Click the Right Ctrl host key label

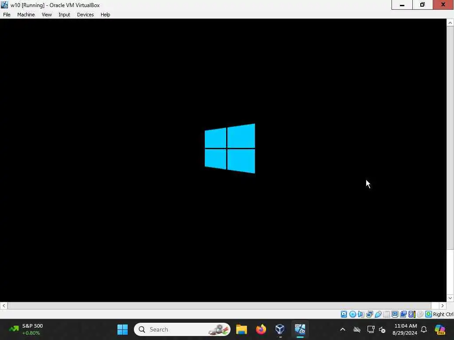pyautogui.click(x=443, y=314)
